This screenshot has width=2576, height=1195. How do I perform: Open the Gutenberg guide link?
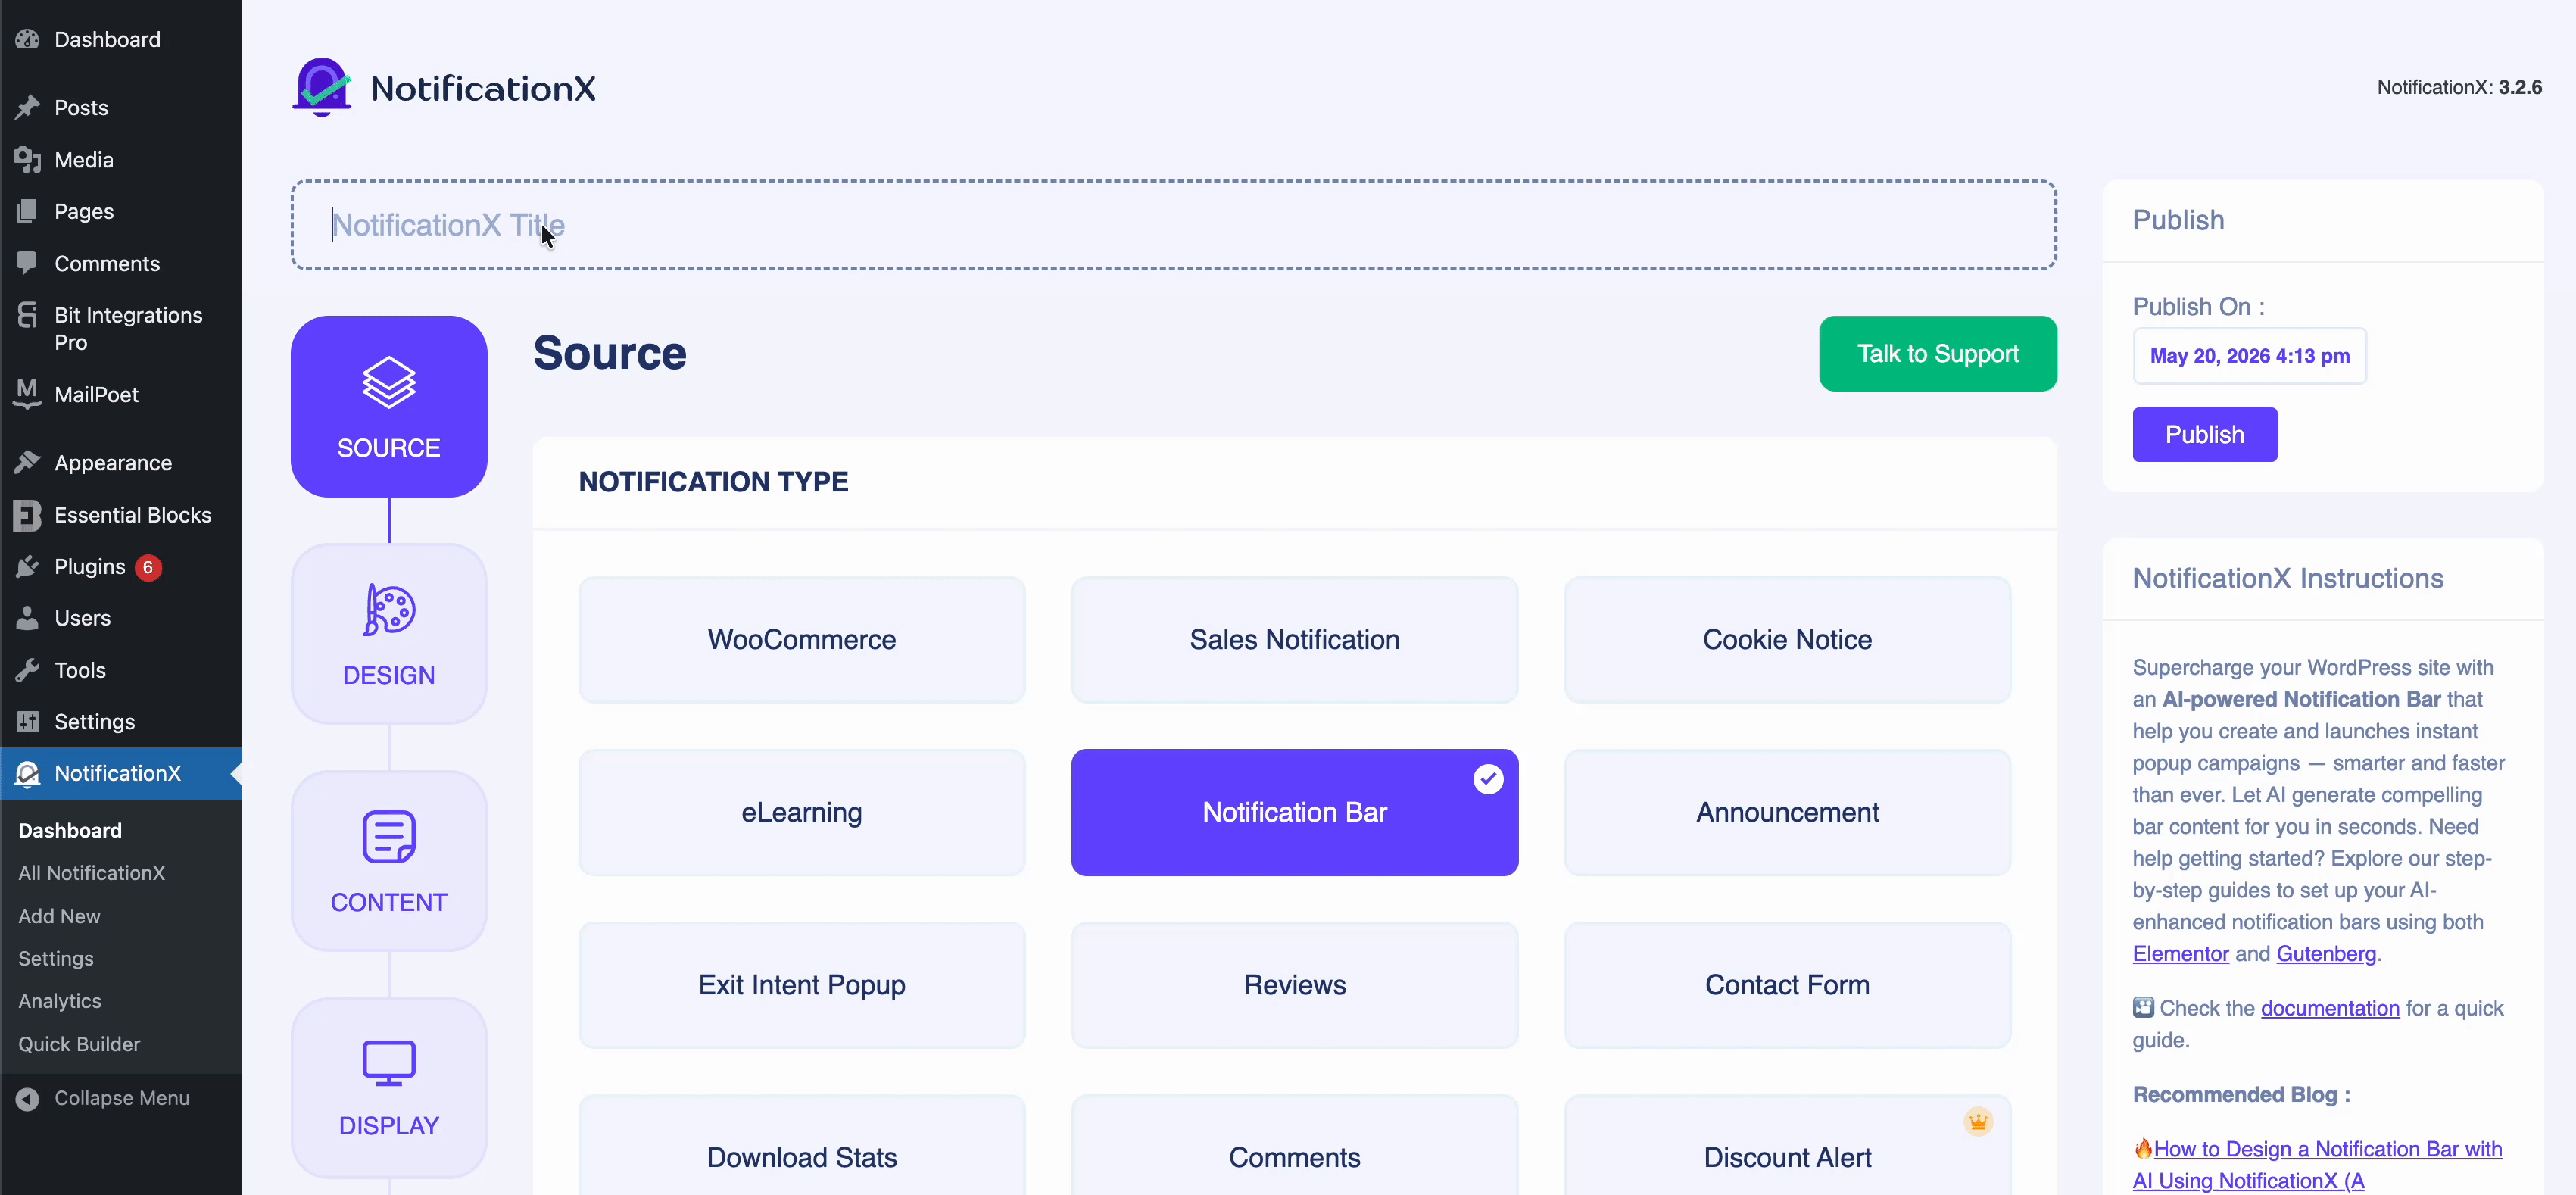click(2326, 954)
